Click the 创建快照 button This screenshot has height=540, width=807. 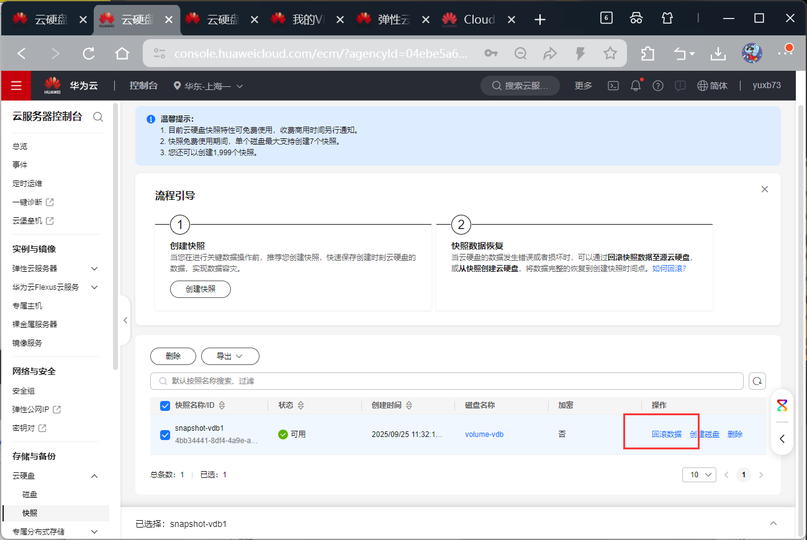(x=201, y=289)
